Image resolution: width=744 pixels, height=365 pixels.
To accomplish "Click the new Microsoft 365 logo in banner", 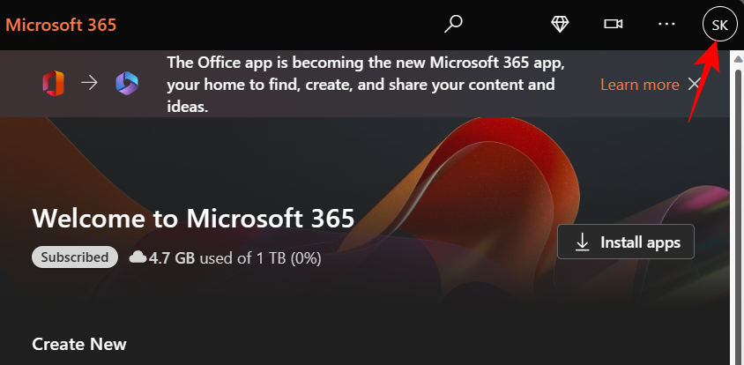I will pyautogui.click(x=127, y=85).
